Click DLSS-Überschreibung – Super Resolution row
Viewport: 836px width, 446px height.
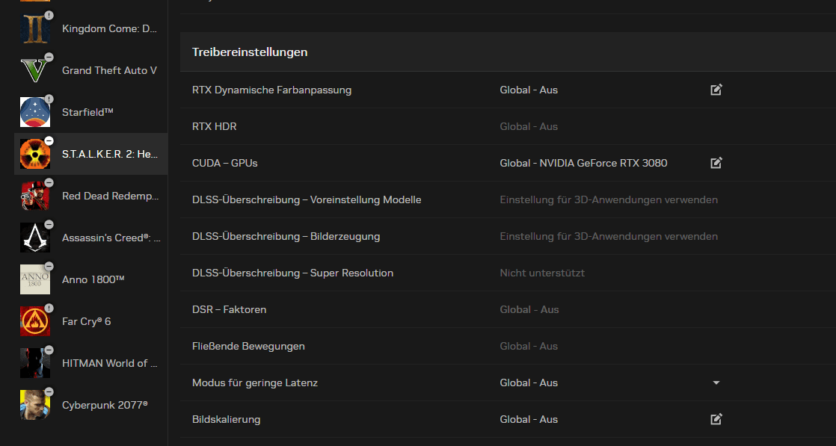click(x=292, y=273)
